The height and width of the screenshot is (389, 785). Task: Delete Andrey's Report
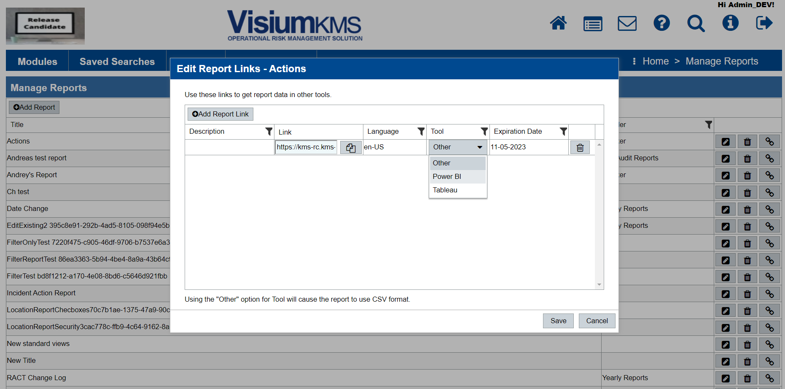coord(747,176)
